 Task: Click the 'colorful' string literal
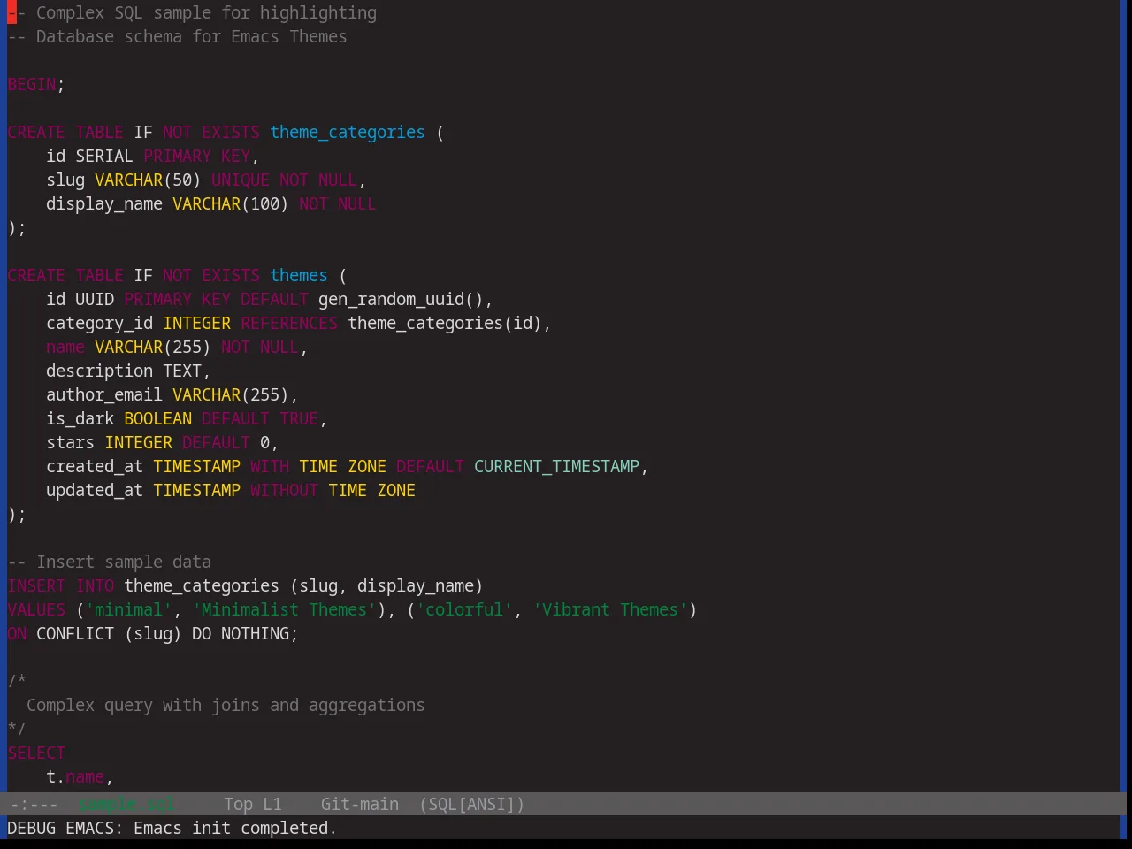click(464, 610)
